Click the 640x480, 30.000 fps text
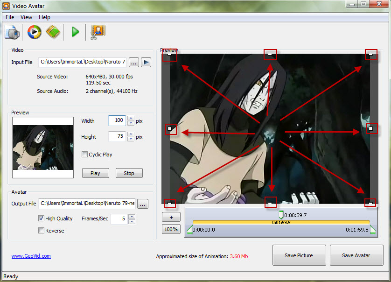 coord(109,77)
